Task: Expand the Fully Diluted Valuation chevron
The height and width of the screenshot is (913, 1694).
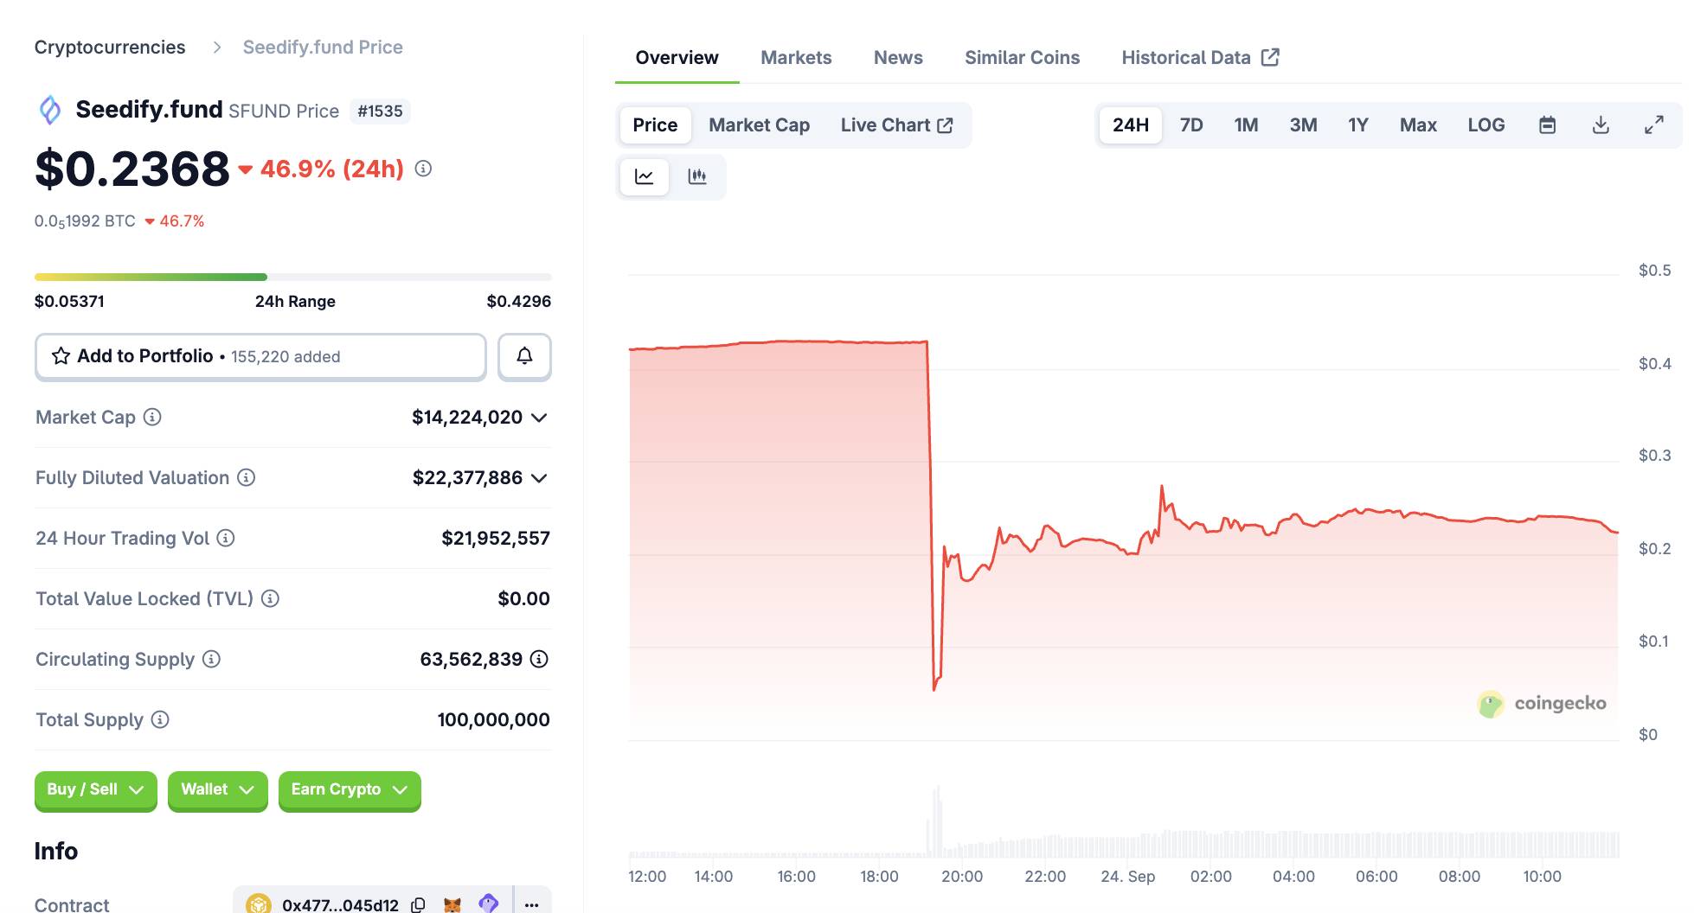Action: click(x=539, y=478)
